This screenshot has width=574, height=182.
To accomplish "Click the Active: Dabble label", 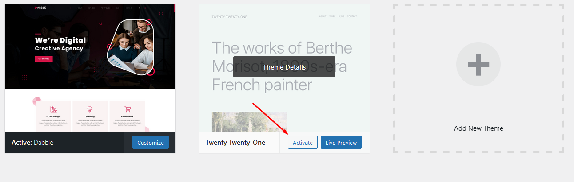I will point(32,143).
